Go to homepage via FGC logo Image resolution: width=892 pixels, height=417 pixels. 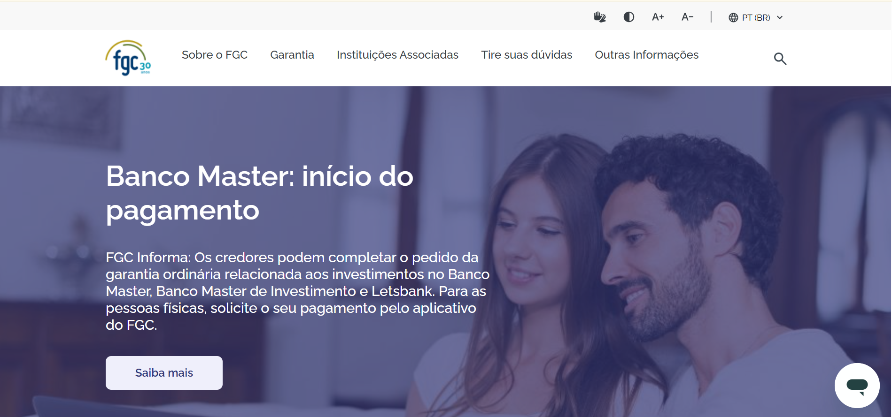[128, 58]
